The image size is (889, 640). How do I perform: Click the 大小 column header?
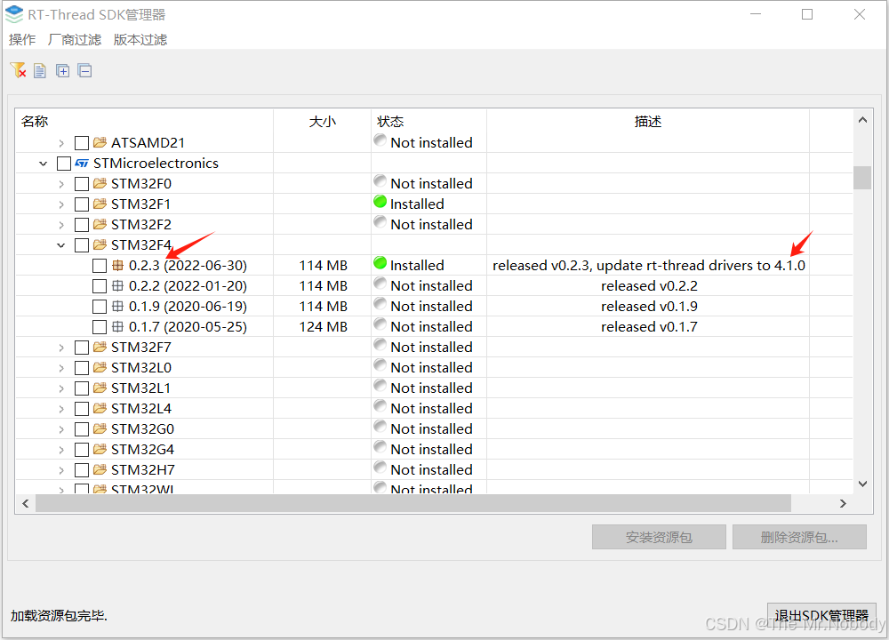322,121
